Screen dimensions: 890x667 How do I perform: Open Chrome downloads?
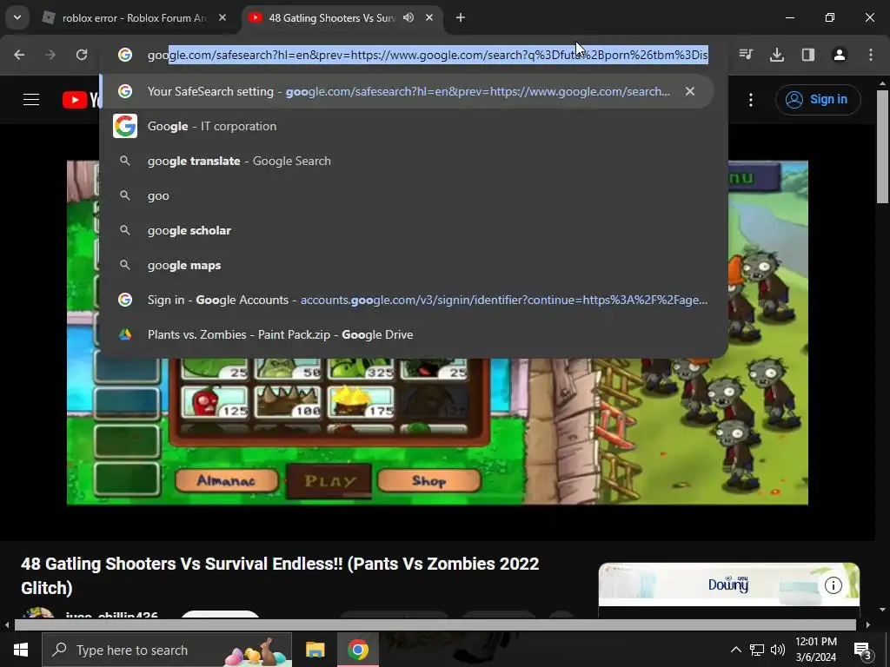coord(777,55)
